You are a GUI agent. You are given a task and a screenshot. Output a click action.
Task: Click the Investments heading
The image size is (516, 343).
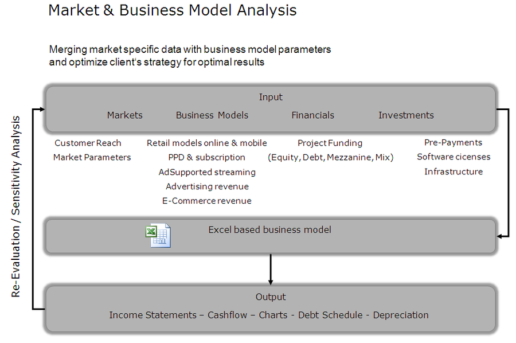(x=406, y=115)
